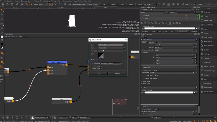Image resolution: width=217 pixels, height=122 pixels.
Task: Toggle the checkbox beside Colorspace dropdown
Action: (123, 63)
